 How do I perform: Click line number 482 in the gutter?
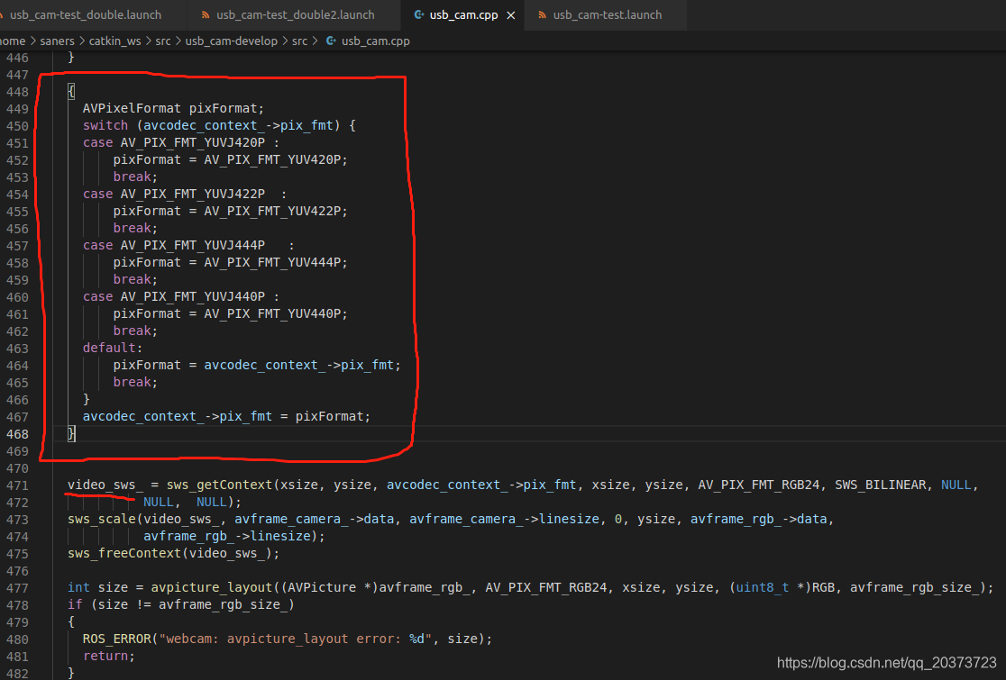17,673
